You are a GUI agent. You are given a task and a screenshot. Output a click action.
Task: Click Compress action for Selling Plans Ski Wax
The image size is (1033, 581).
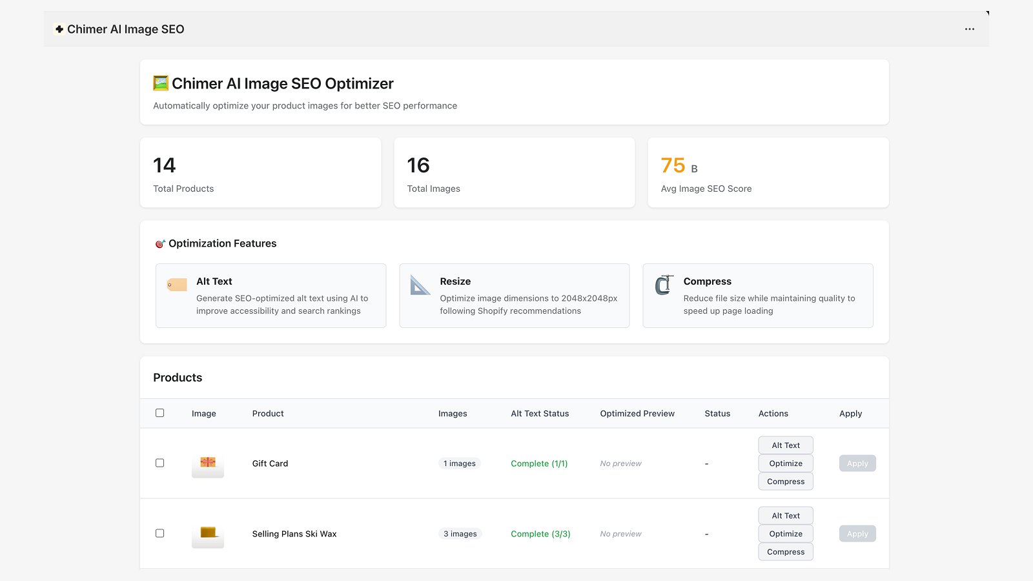click(x=785, y=551)
